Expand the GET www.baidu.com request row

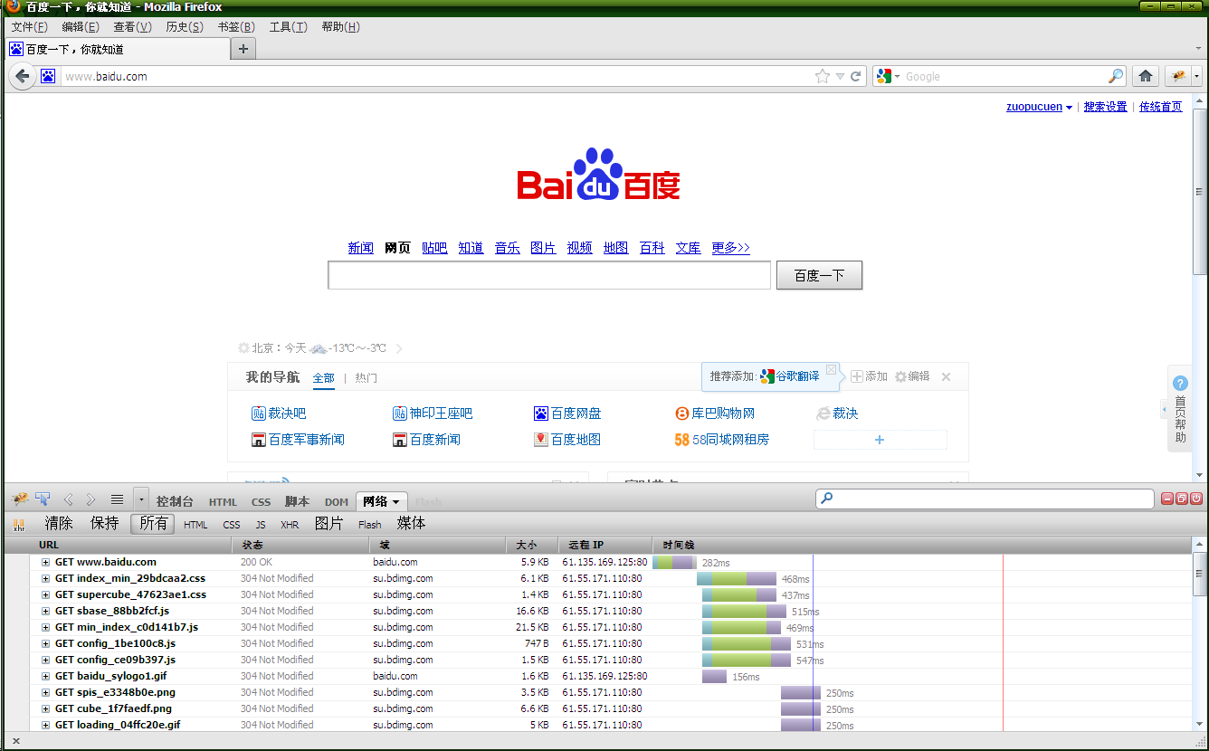pyautogui.click(x=45, y=562)
